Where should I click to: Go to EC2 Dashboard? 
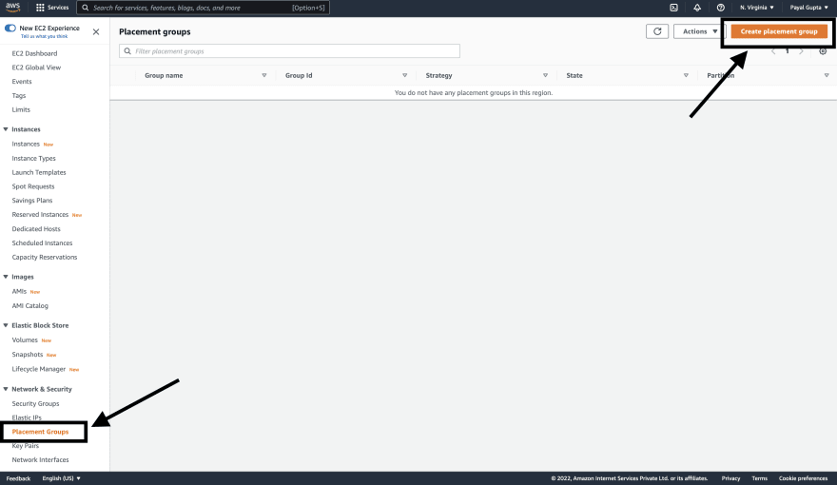click(34, 53)
